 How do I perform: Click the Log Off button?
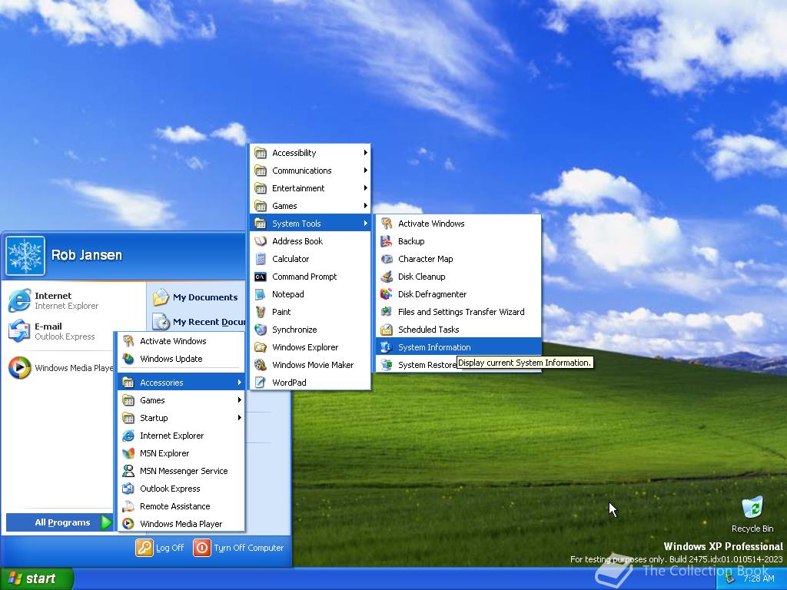pyautogui.click(x=160, y=548)
